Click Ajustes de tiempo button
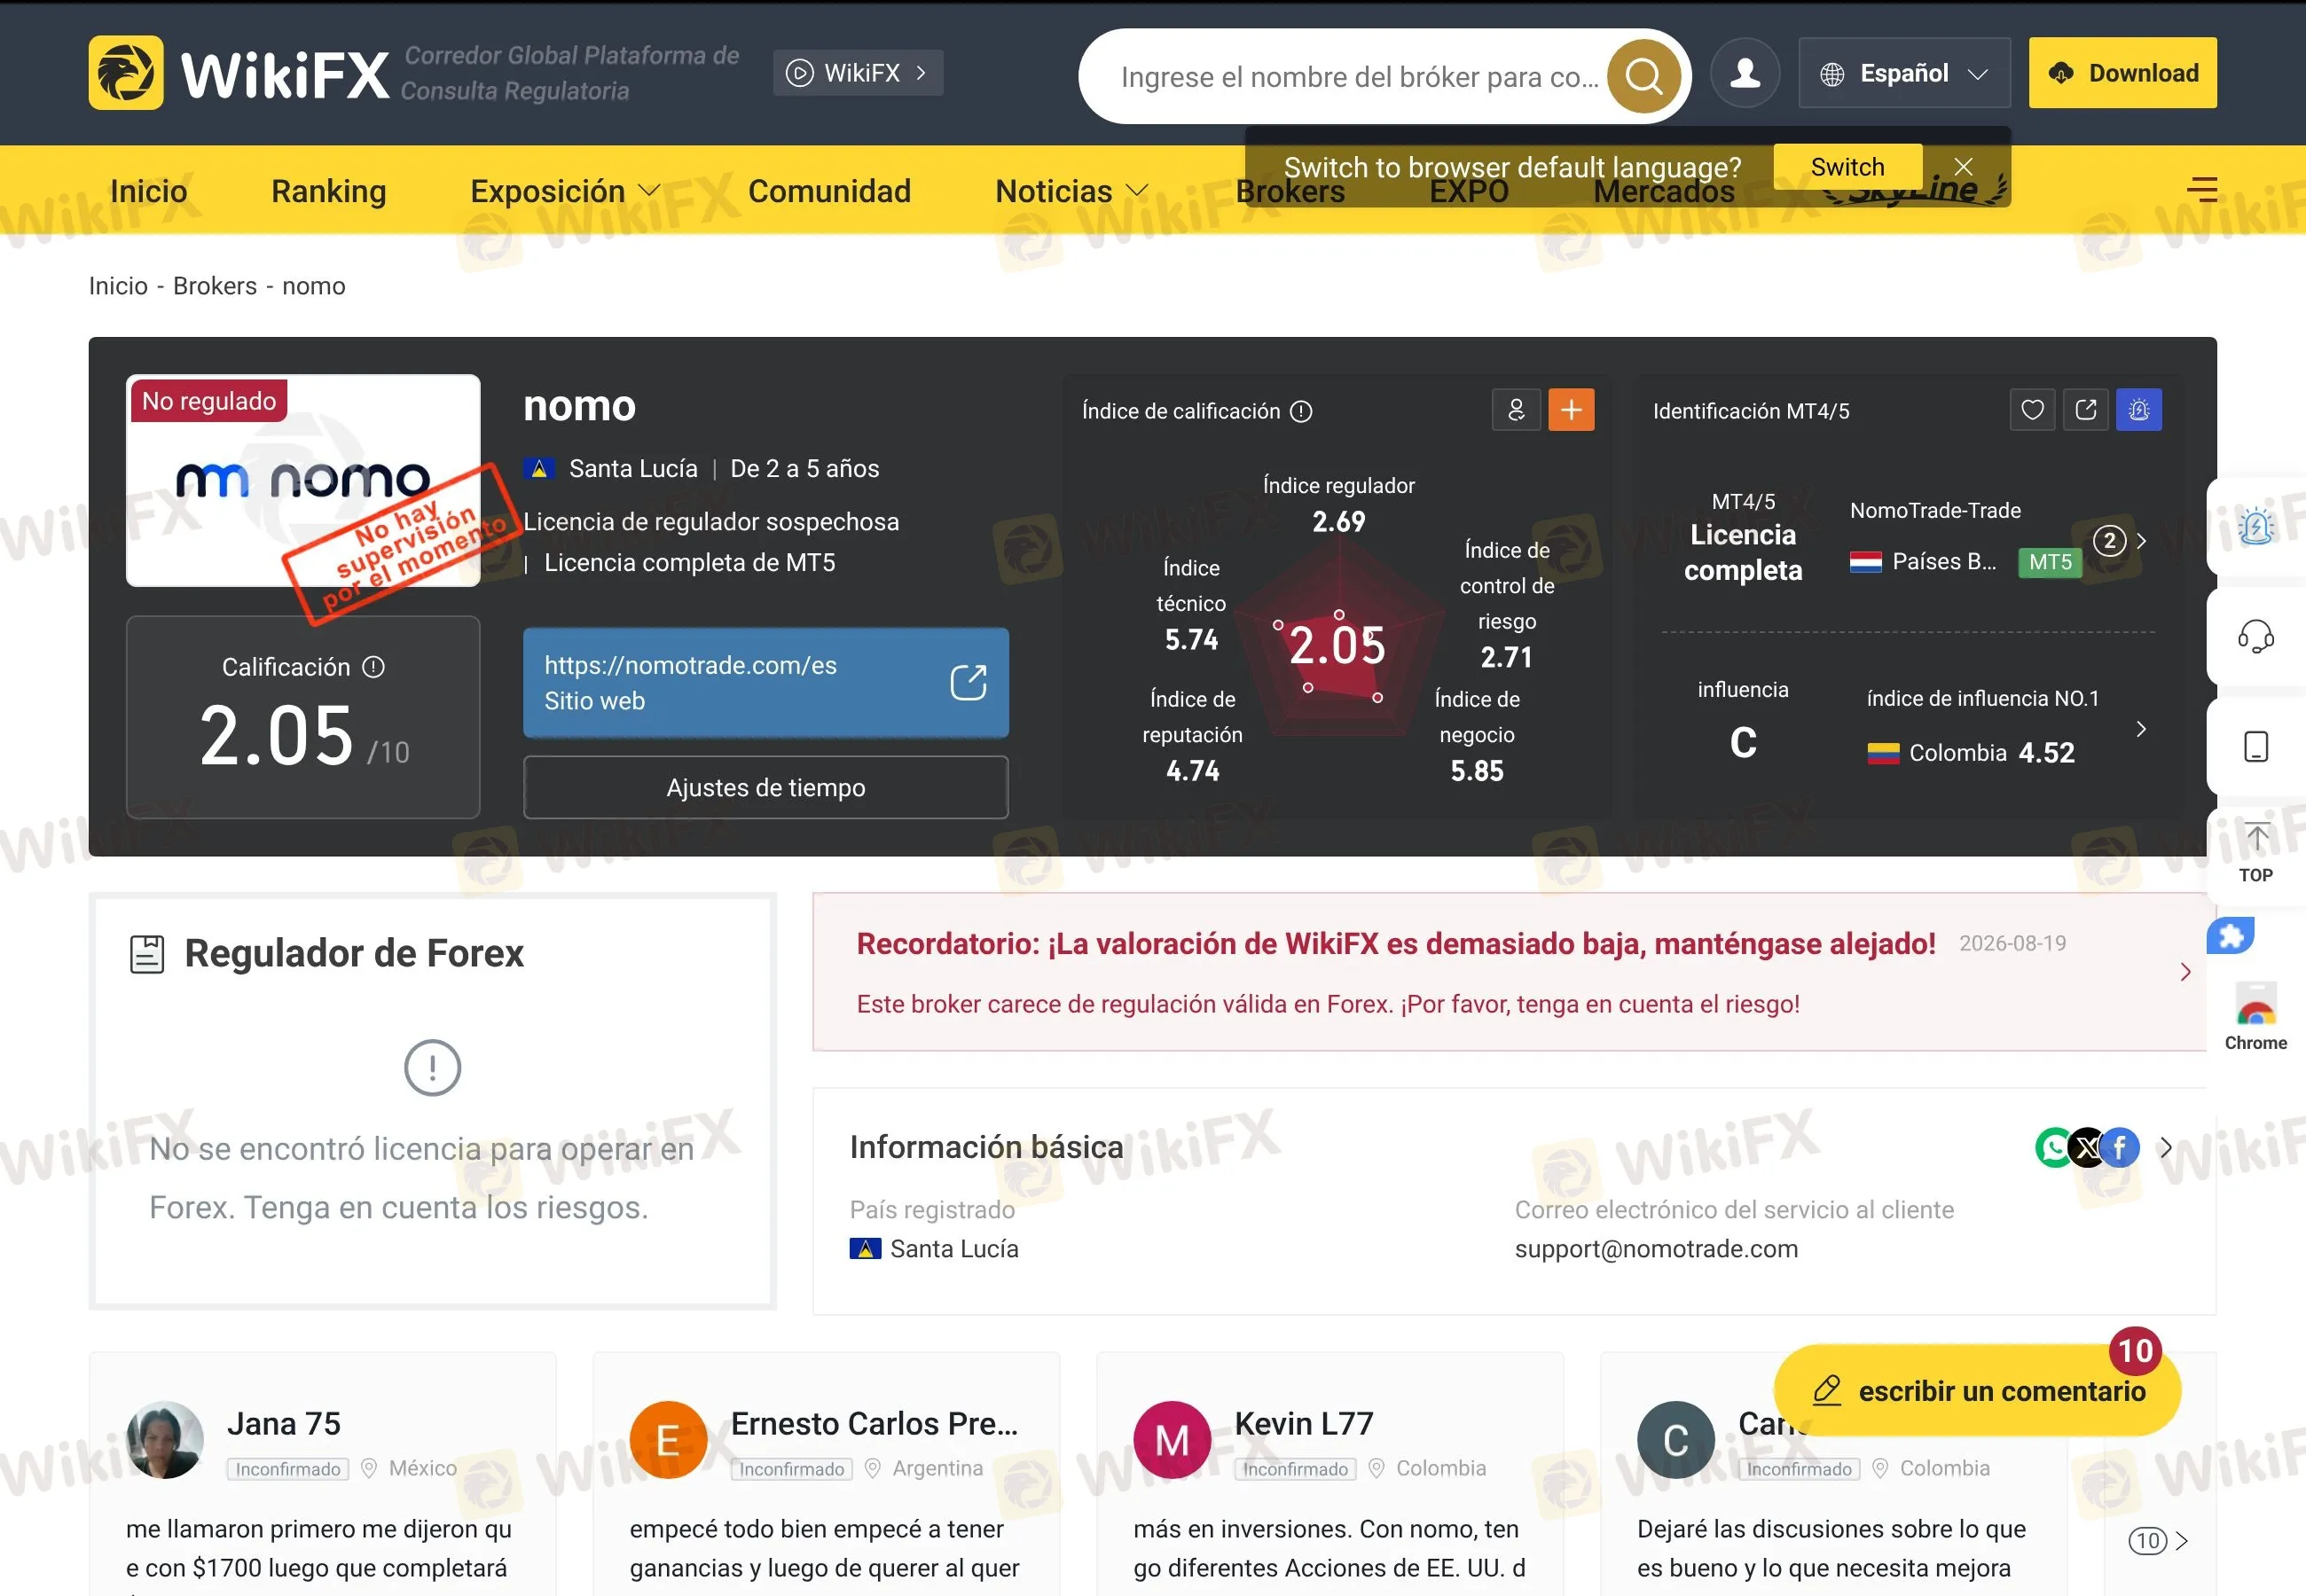 765,788
